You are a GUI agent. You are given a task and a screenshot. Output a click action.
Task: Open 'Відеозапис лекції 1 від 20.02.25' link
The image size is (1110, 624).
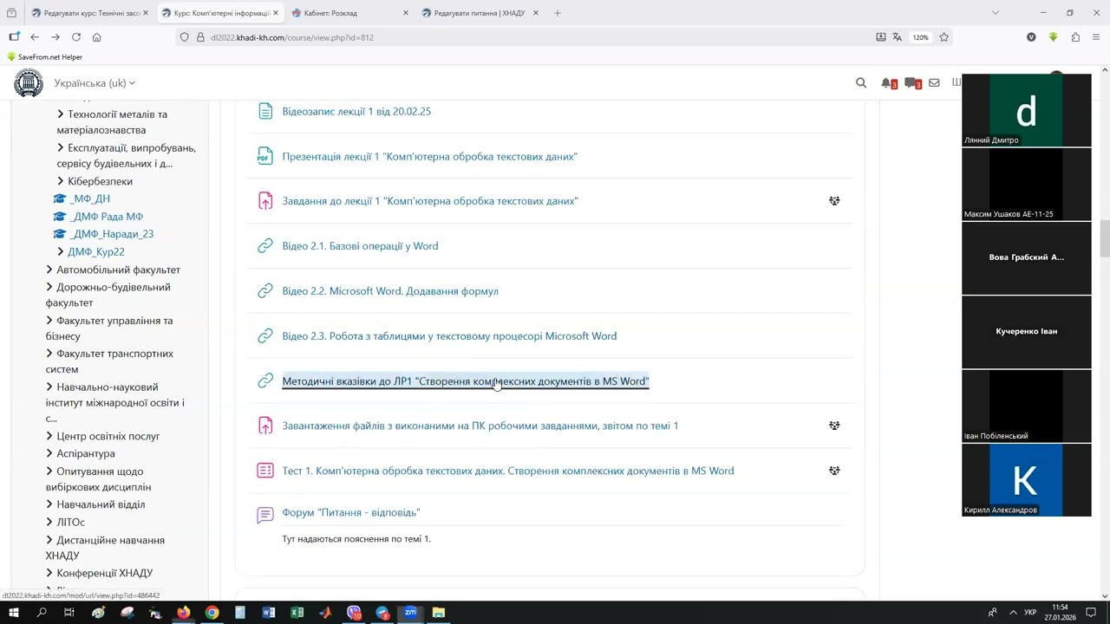pos(356,112)
